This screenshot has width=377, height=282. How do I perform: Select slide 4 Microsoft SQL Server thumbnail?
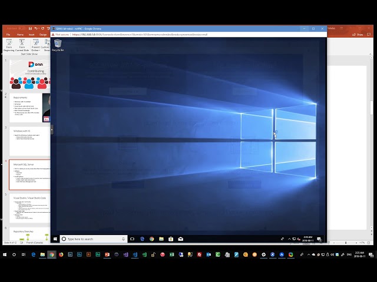tap(30, 175)
